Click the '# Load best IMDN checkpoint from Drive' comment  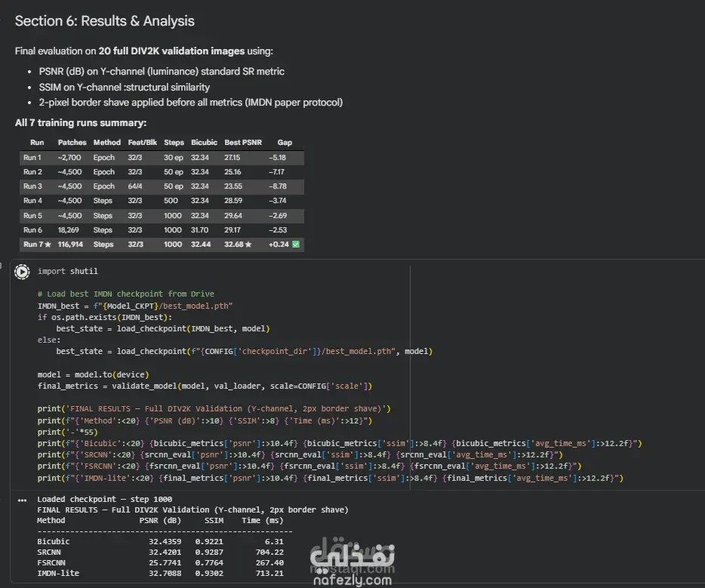126,294
